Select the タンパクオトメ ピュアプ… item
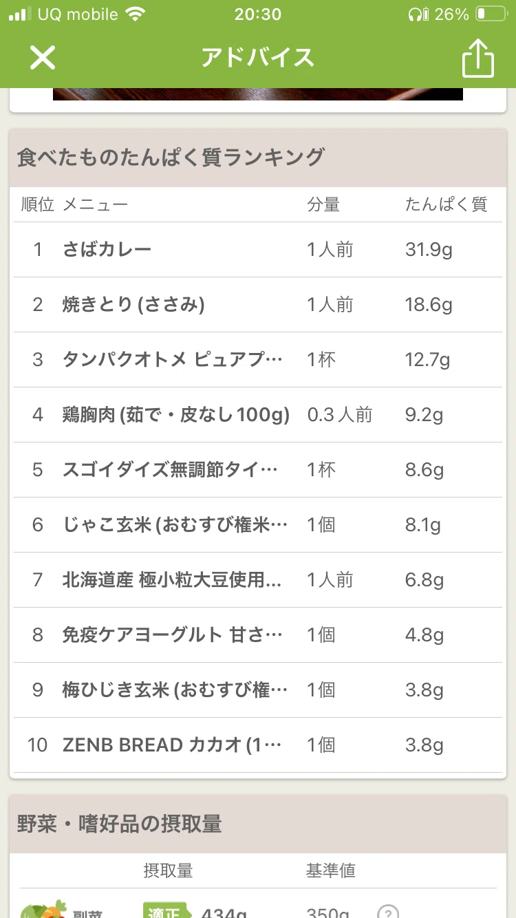516x918 pixels. click(x=258, y=359)
